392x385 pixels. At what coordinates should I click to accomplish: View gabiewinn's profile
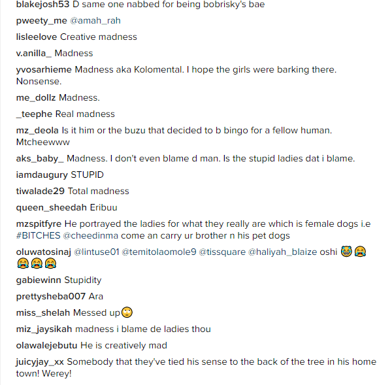click(x=39, y=280)
